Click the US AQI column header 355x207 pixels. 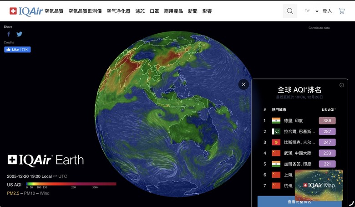pos(329,110)
